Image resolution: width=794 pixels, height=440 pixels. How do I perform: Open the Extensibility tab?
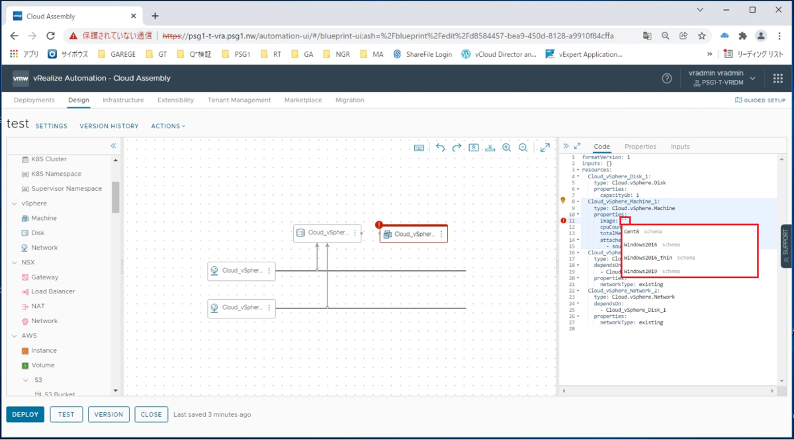tap(175, 100)
